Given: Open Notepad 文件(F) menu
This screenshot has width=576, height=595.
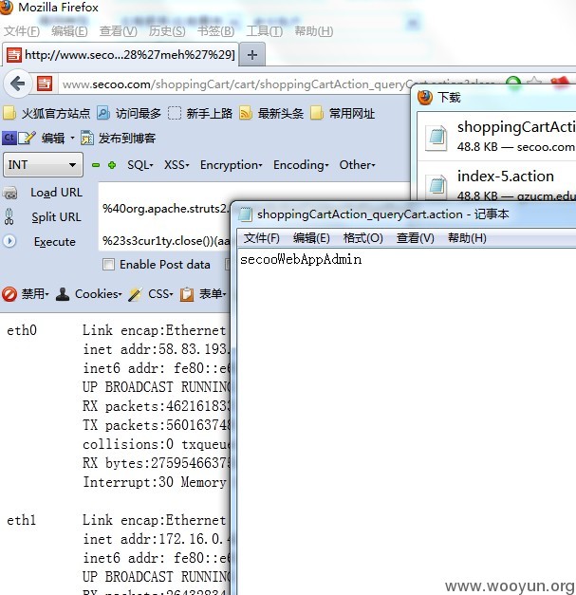Looking at the screenshot, I should 262,238.
